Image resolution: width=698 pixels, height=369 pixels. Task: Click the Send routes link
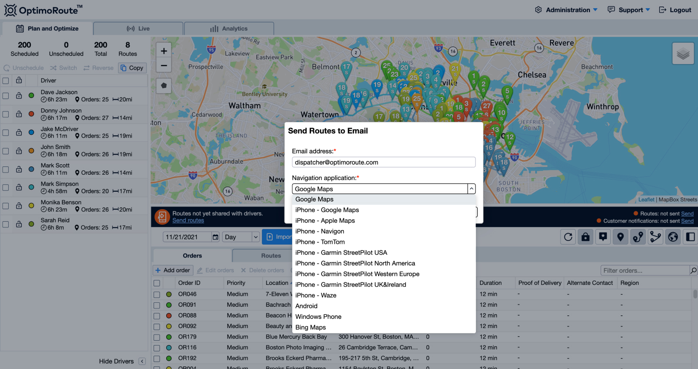pos(188,220)
